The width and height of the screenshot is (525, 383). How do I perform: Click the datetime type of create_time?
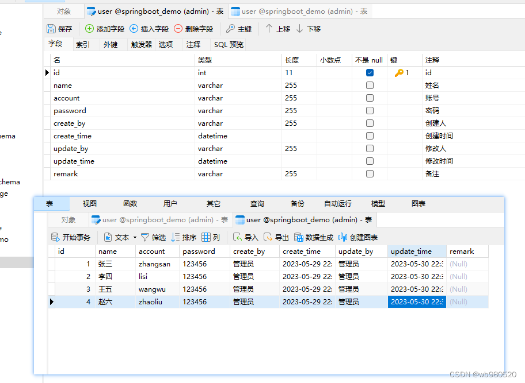212,136
